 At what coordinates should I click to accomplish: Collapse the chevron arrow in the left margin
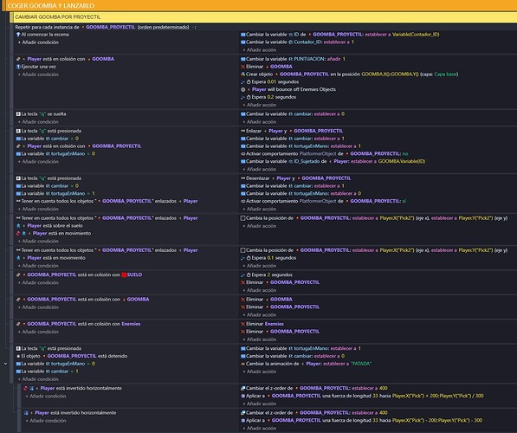5,364
